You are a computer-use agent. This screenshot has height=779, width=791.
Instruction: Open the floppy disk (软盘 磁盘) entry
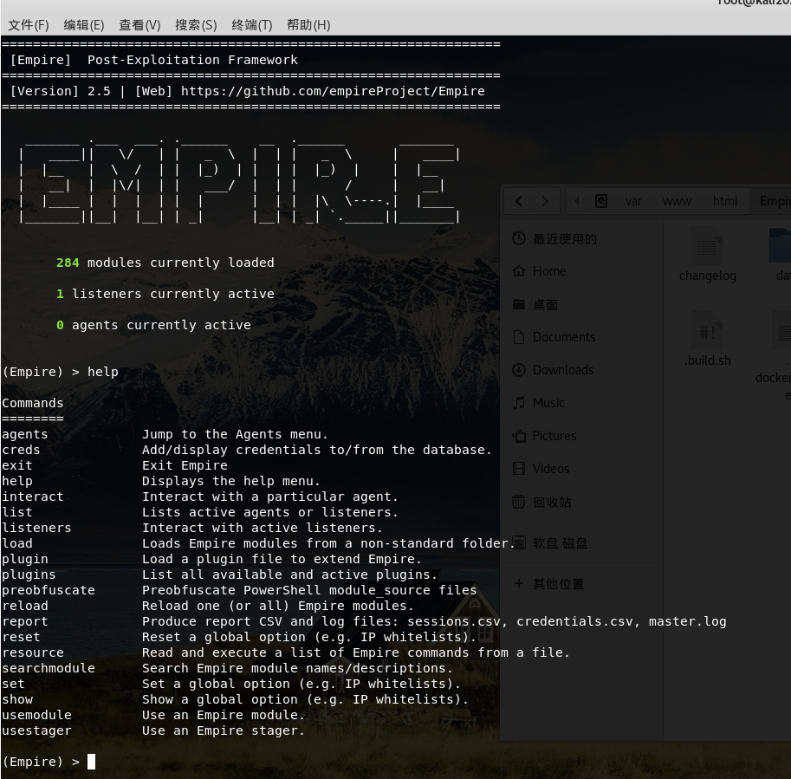(560, 543)
